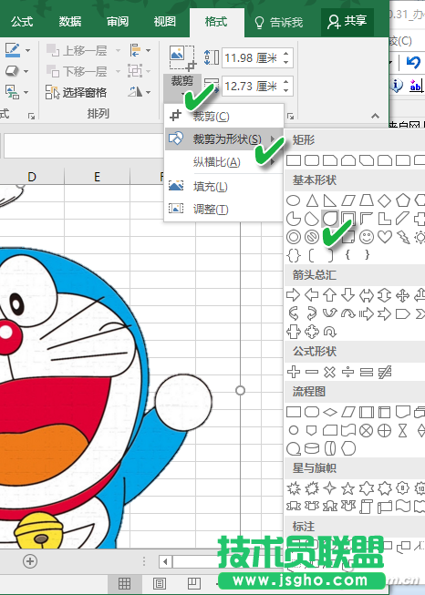Select the heart shape in basic shapes

pyautogui.click(x=384, y=237)
